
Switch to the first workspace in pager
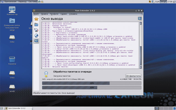tap(157, 108)
